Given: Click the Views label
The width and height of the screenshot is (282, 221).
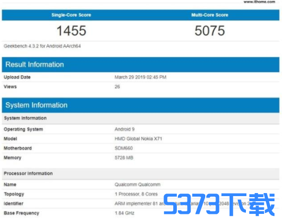Looking at the screenshot, I should tap(10, 87).
